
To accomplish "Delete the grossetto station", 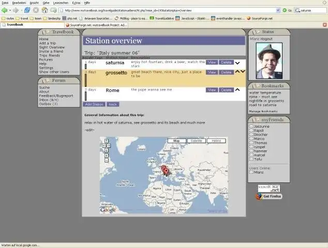I will 226,72.
